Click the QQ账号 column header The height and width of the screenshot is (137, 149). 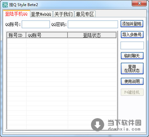tap(47, 35)
